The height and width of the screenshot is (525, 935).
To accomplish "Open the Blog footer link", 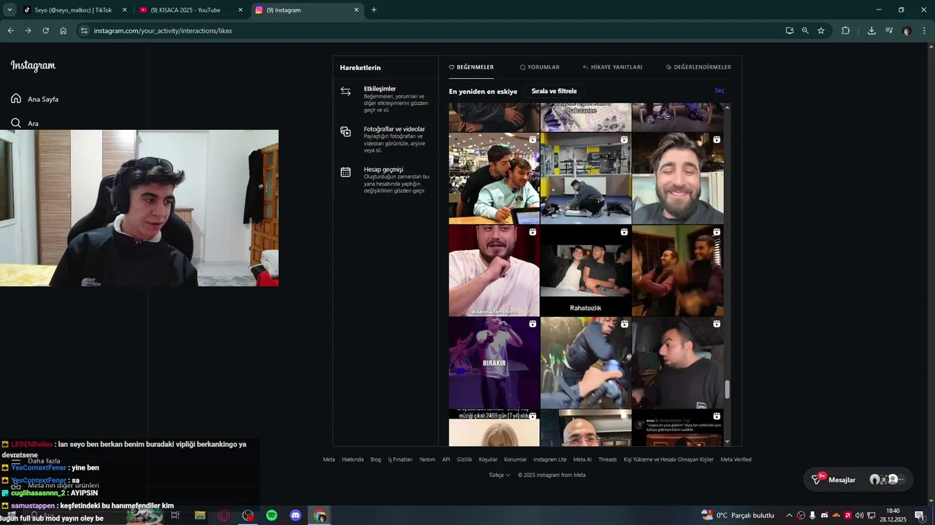I will pyautogui.click(x=375, y=459).
